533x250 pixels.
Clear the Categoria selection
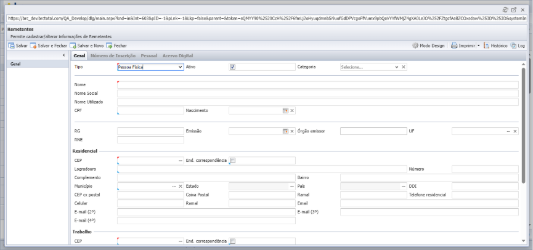point(404,67)
